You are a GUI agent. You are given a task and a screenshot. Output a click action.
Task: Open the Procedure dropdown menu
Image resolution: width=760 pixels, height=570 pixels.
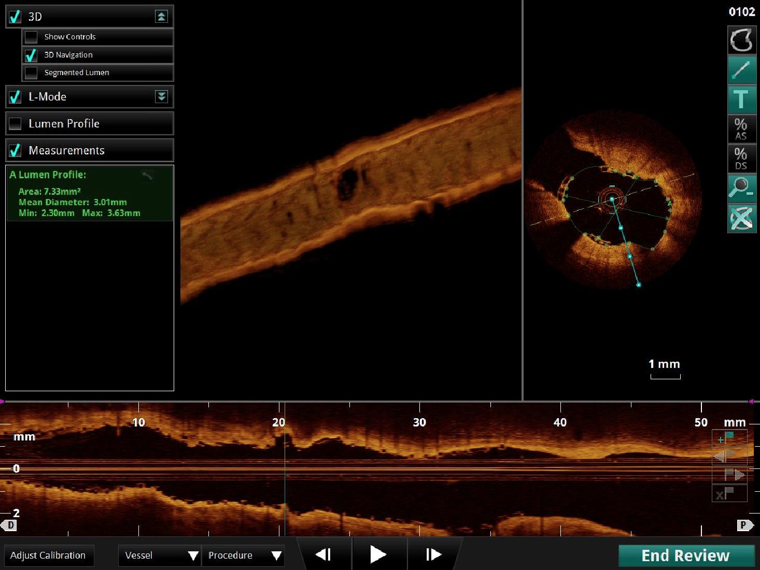click(x=243, y=555)
